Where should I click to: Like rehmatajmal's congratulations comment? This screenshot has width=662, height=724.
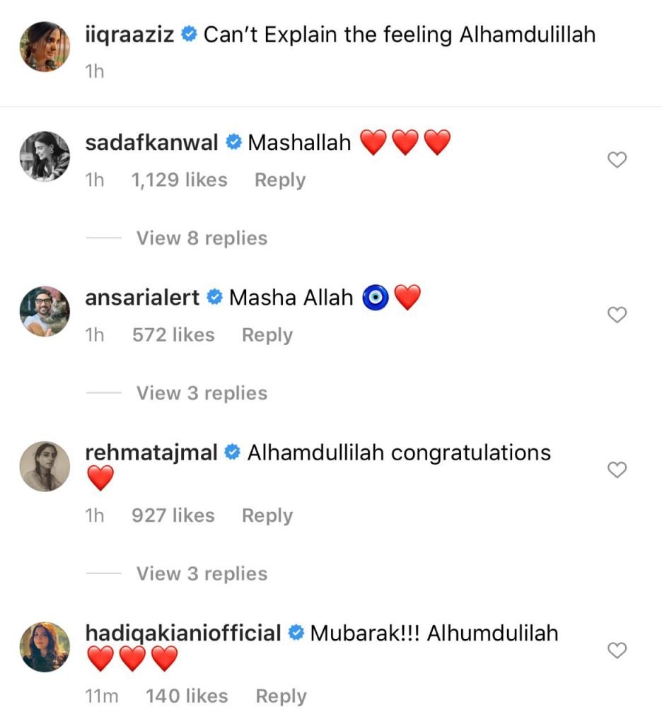tap(617, 469)
